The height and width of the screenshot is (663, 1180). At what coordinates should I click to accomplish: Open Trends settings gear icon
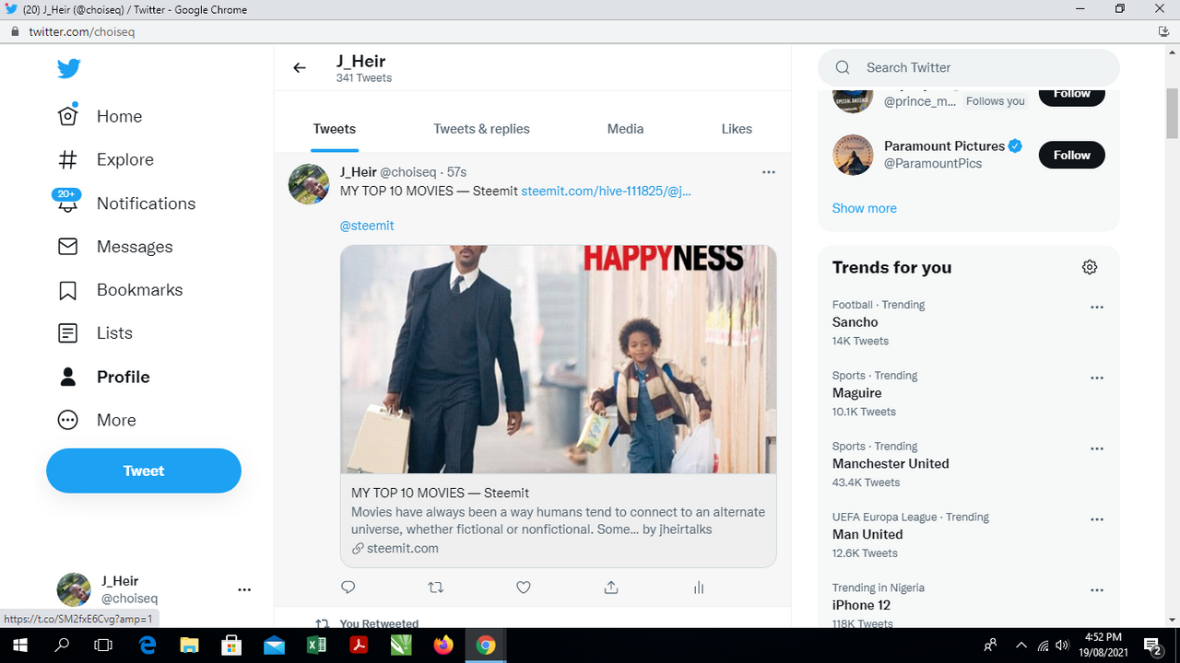pos(1090,267)
